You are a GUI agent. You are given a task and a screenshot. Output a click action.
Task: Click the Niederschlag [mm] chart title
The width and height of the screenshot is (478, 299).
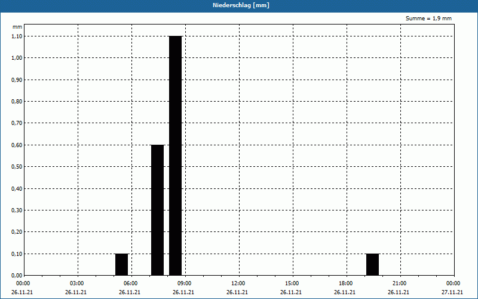(x=241, y=5)
